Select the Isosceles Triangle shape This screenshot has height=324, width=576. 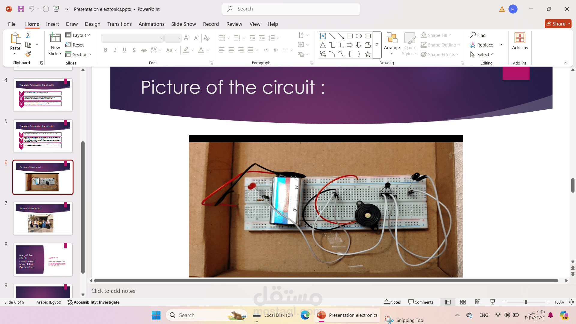click(323, 45)
